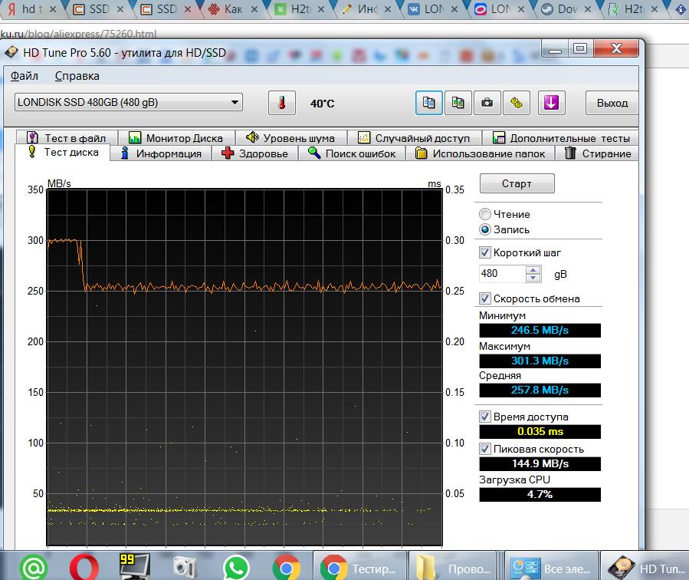
Task: Switch to the Здоровье tab
Action: (255, 153)
